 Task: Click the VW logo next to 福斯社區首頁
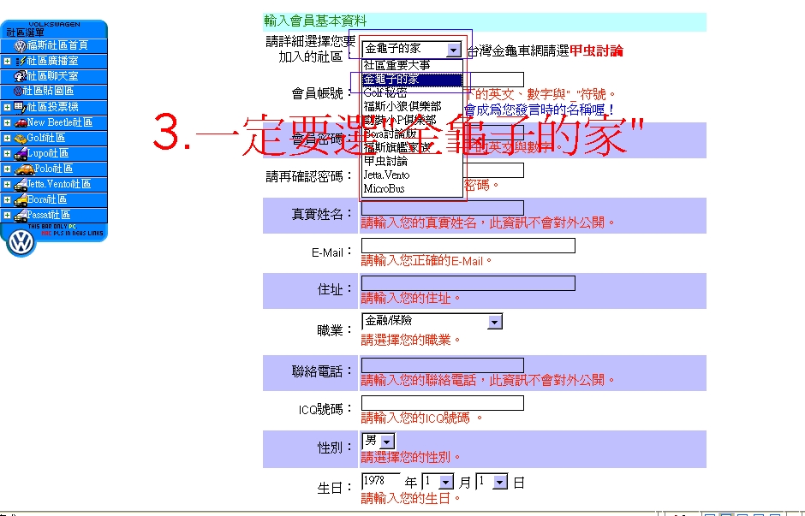coord(20,45)
